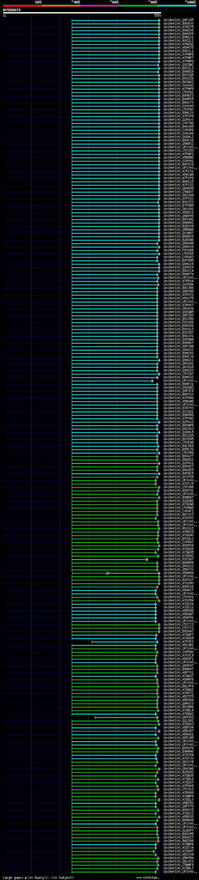
Task: Select label UniRef100_C5XNW9
Action: point(178,508)
